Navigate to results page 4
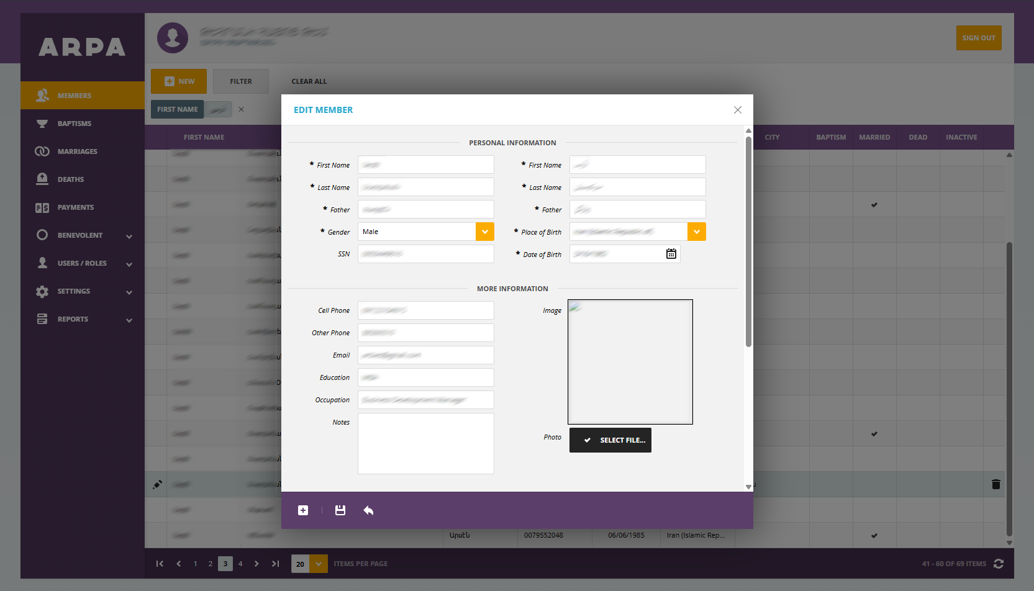Image resolution: width=1034 pixels, height=591 pixels. pos(240,564)
